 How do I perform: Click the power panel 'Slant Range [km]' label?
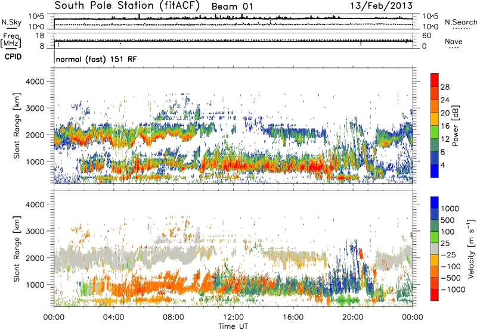[x=17, y=126]
